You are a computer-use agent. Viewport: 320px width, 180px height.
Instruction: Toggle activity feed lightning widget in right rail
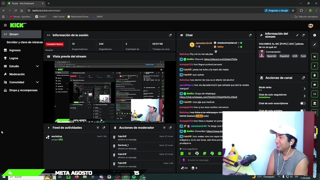coord(314,66)
